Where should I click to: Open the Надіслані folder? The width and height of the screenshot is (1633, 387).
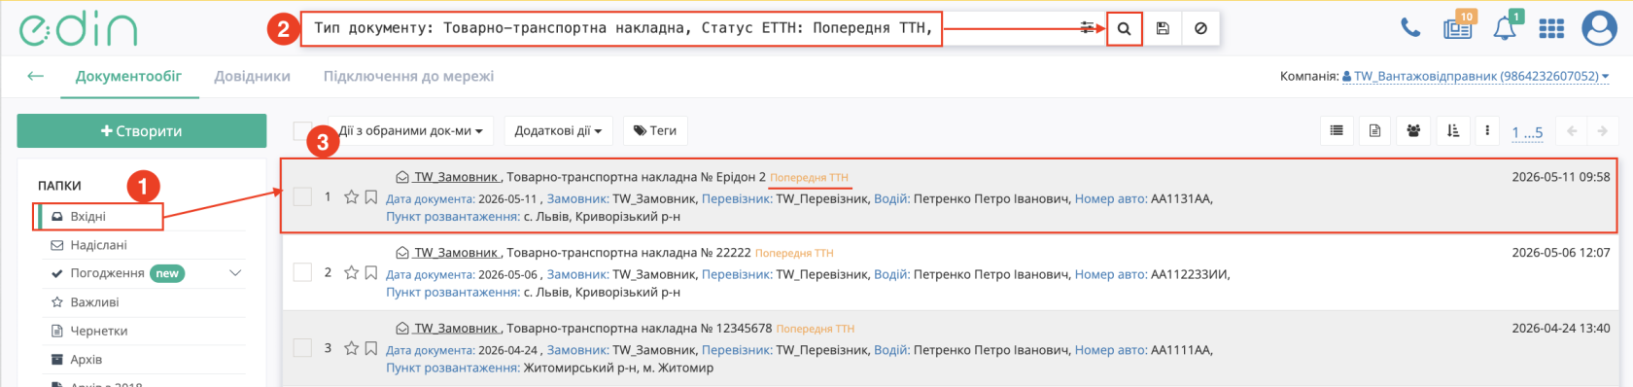tap(98, 245)
